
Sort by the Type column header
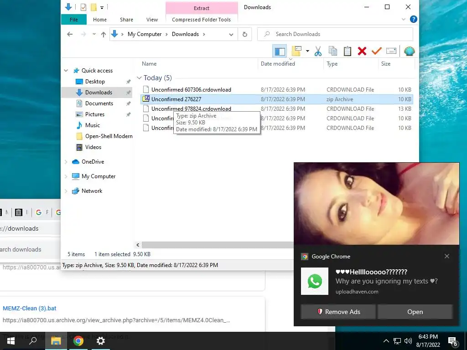[332, 64]
